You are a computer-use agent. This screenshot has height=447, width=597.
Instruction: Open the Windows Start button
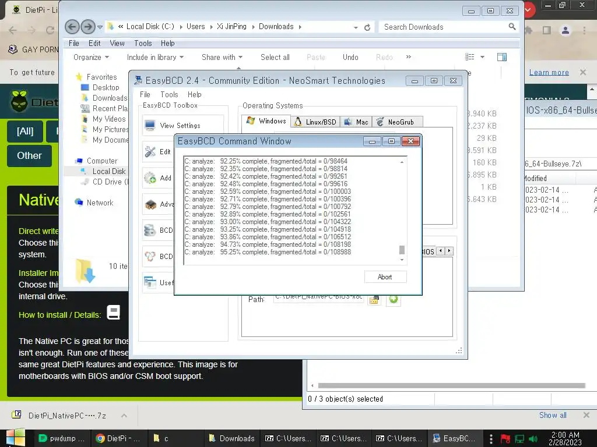point(15,438)
